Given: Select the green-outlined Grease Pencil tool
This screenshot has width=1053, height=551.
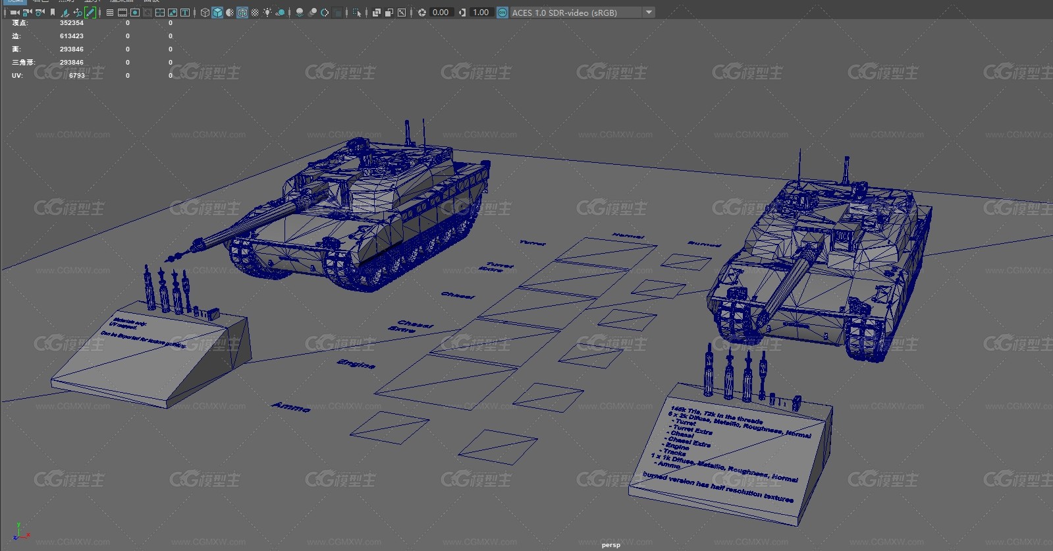Looking at the screenshot, I should (x=90, y=13).
